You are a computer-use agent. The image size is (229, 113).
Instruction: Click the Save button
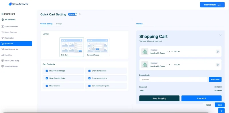pos(220,105)
